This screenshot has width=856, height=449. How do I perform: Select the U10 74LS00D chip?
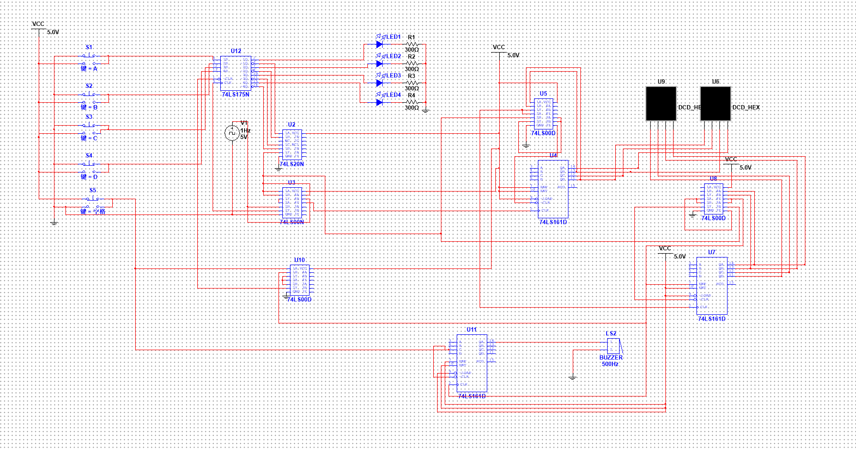(x=300, y=280)
